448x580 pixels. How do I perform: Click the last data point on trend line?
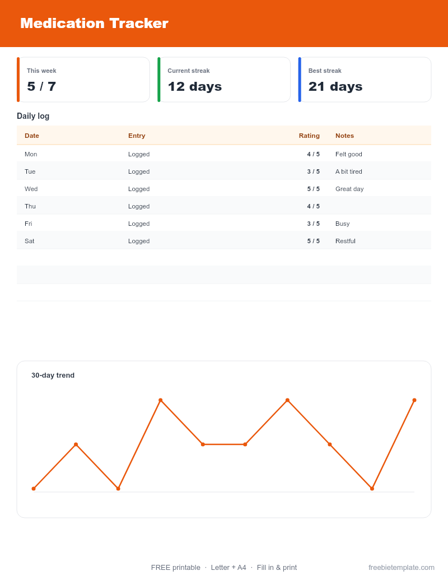pos(414,400)
